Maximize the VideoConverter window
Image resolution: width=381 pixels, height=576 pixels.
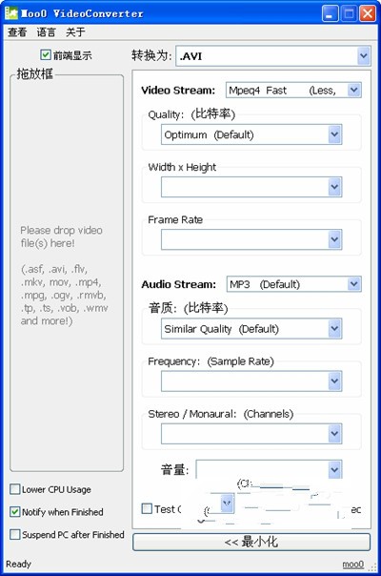(349, 13)
